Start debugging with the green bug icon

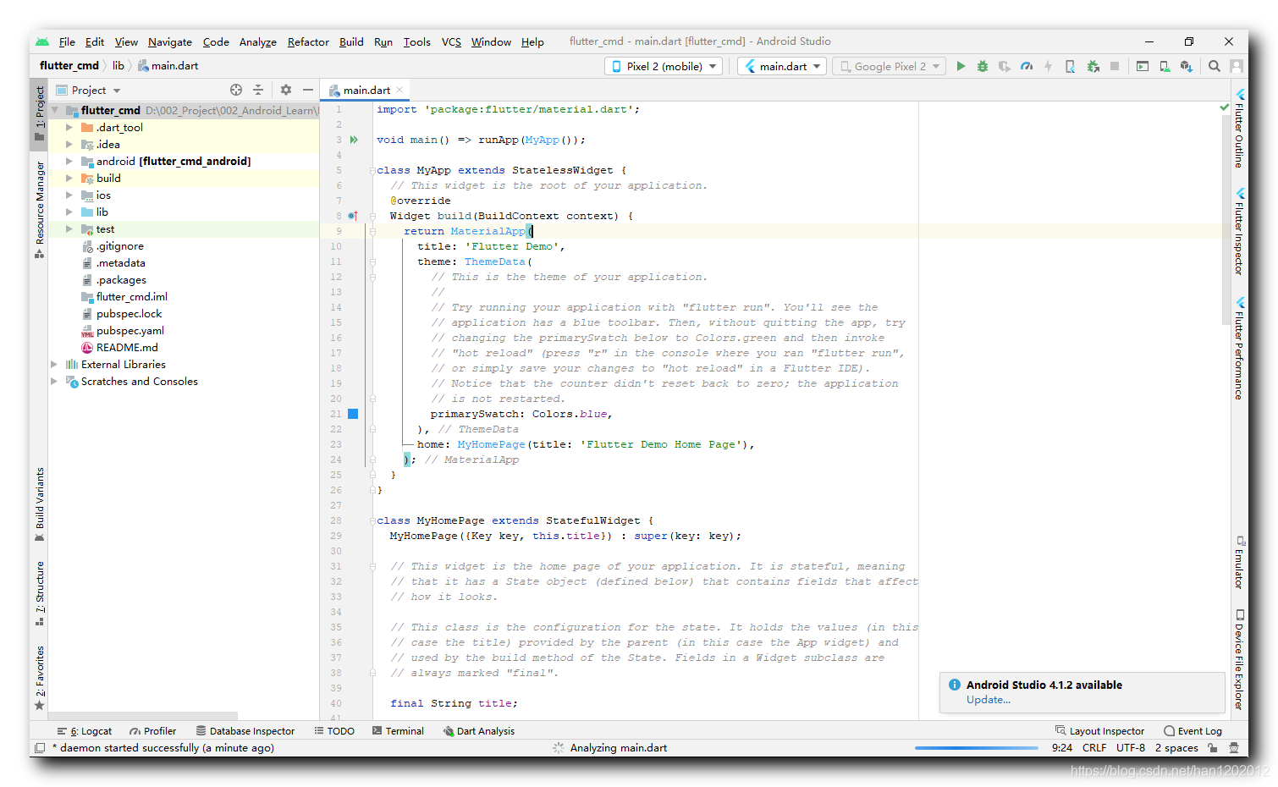point(983,66)
